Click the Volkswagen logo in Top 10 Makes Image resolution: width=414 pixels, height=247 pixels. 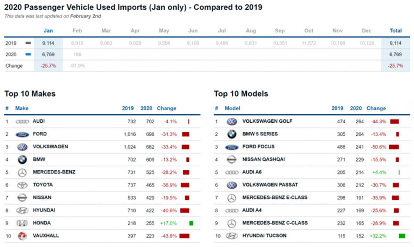22,147
